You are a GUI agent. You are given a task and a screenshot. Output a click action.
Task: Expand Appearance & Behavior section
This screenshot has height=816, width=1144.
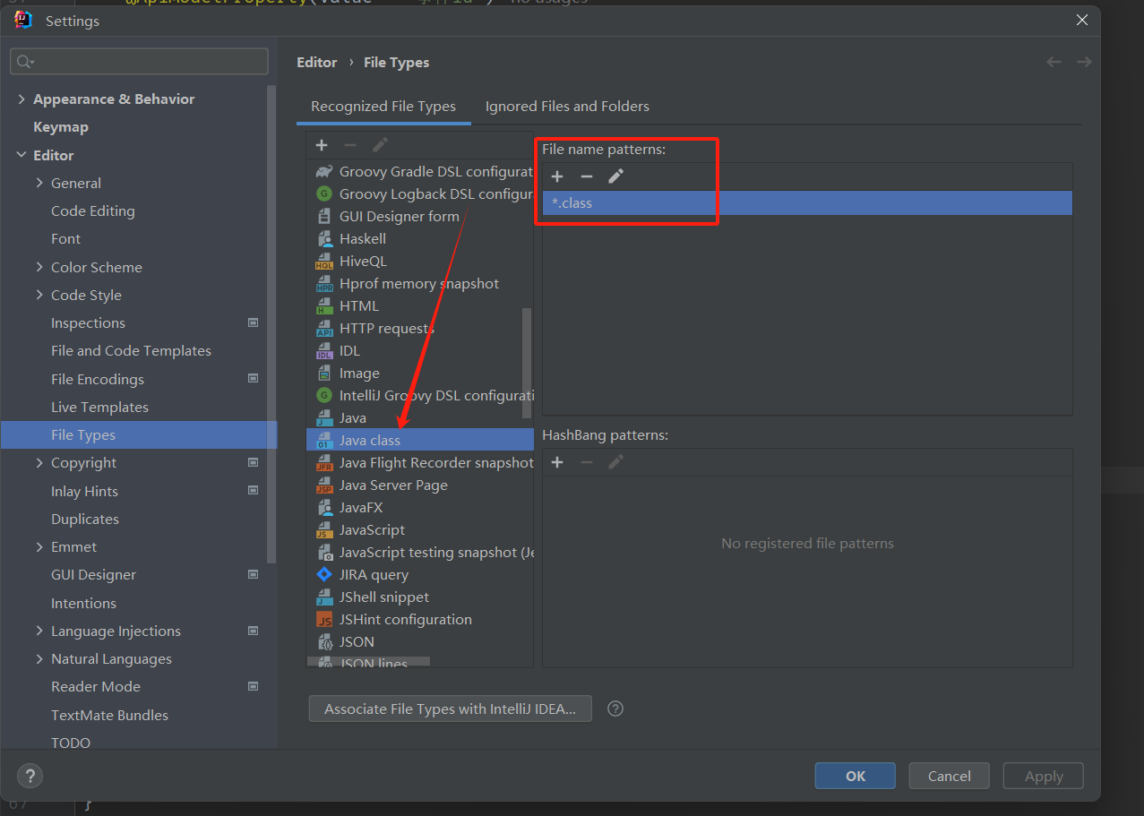pos(22,99)
